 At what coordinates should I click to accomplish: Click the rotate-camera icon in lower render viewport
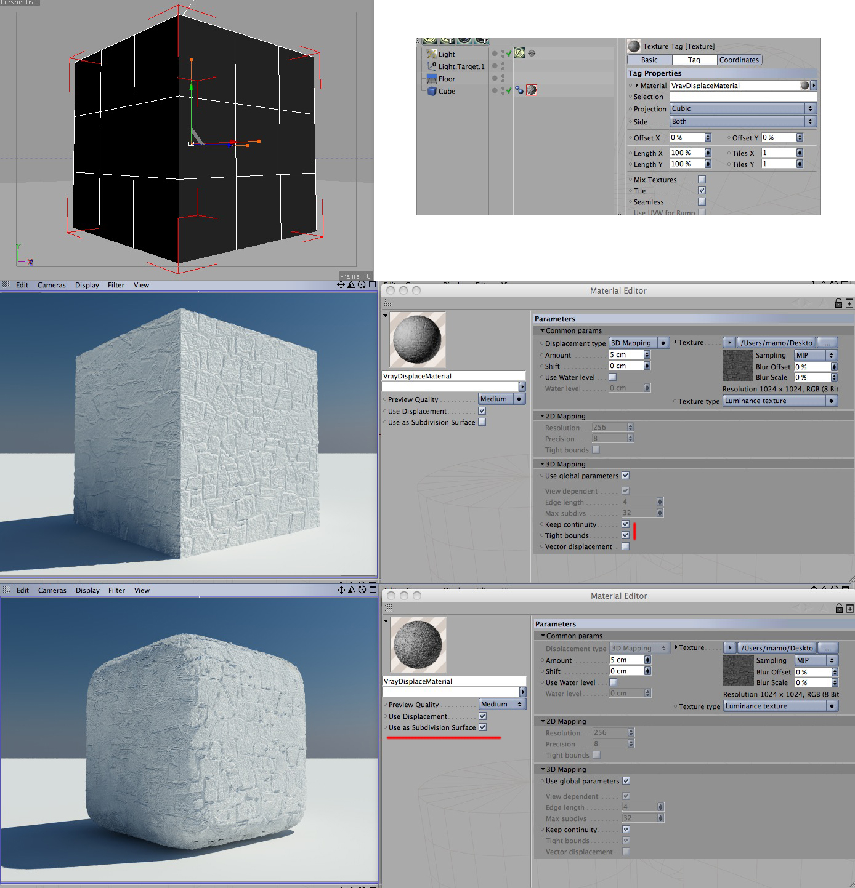(362, 590)
